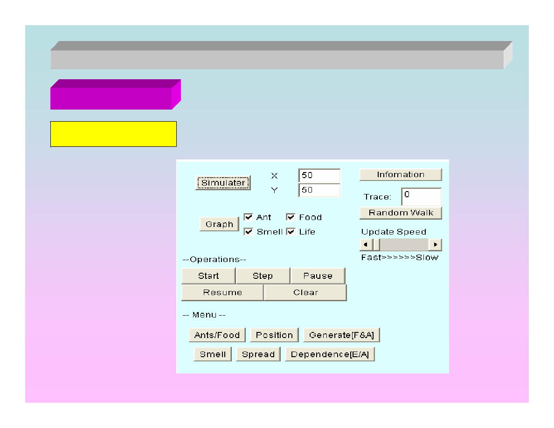Click Update Speed left arrow
The image size is (554, 428).
tap(365, 245)
